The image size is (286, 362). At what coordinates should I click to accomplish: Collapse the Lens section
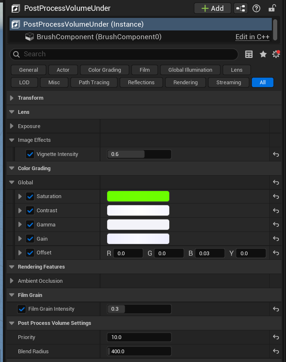pyautogui.click(x=12, y=112)
